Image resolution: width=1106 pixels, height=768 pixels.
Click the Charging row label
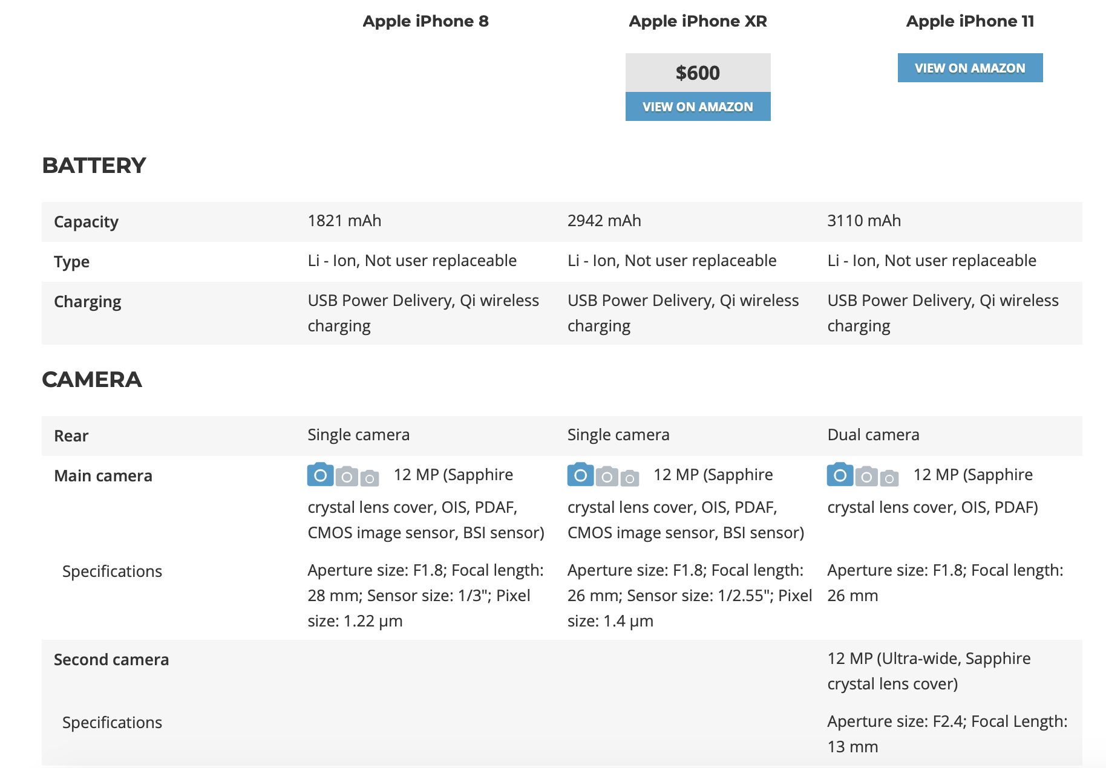click(87, 302)
